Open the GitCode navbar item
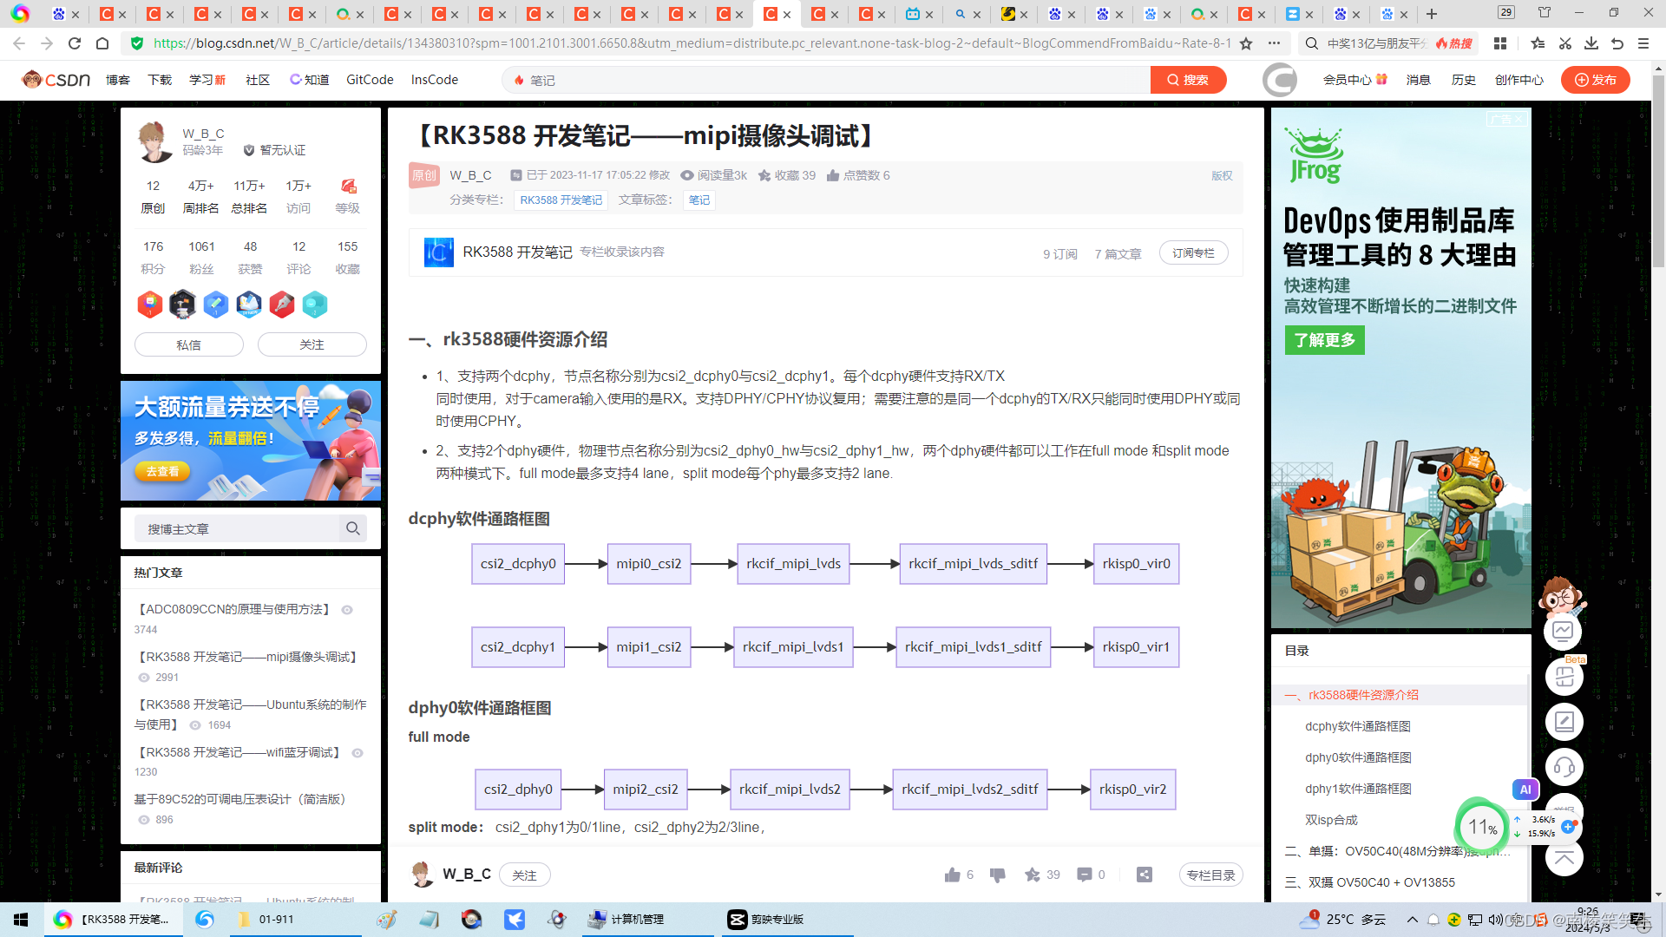 tap(370, 80)
